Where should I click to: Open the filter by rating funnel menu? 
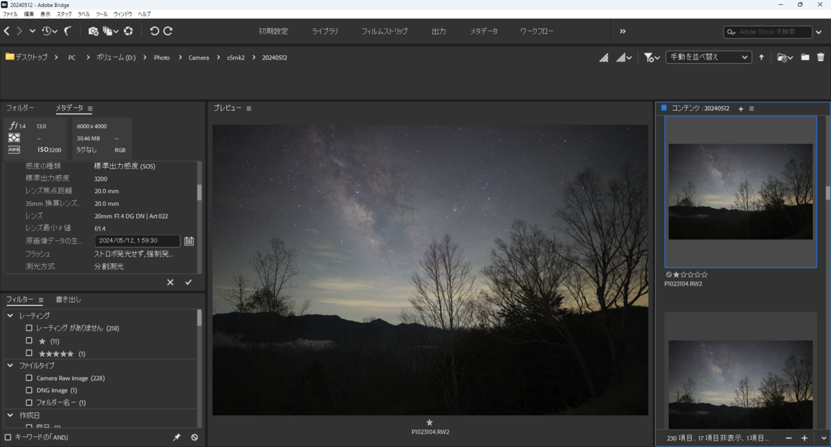pyautogui.click(x=652, y=58)
